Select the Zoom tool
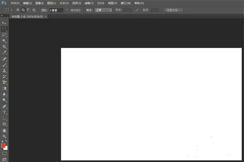 click(4, 136)
